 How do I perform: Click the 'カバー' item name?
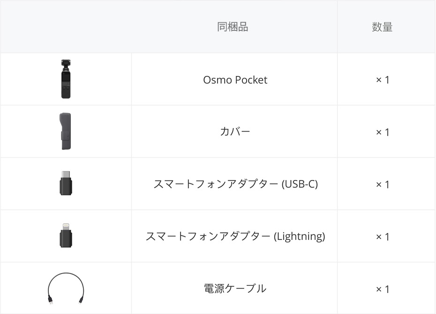[235, 131]
